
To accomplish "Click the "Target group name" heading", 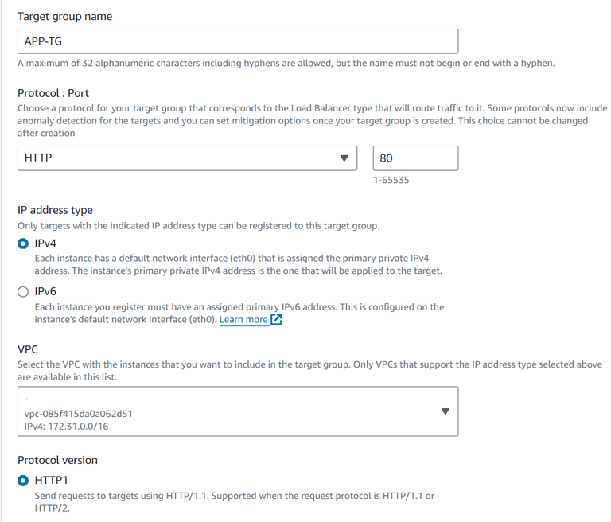I will point(64,17).
